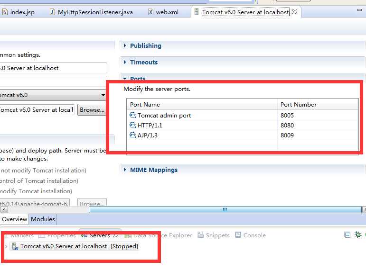Click the Java file icon on MyHttpSessionListener tab
The width and height of the screenshot is (366, 270).
click(53, 12)
